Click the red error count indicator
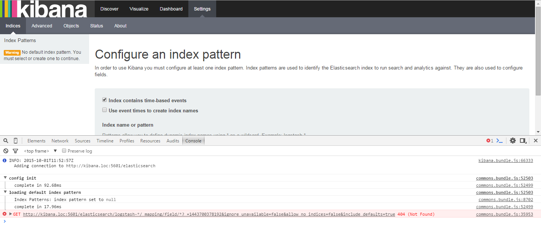The image size is (541, 251). coord(489,141)
